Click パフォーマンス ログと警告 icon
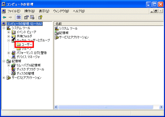 [14, 53]
